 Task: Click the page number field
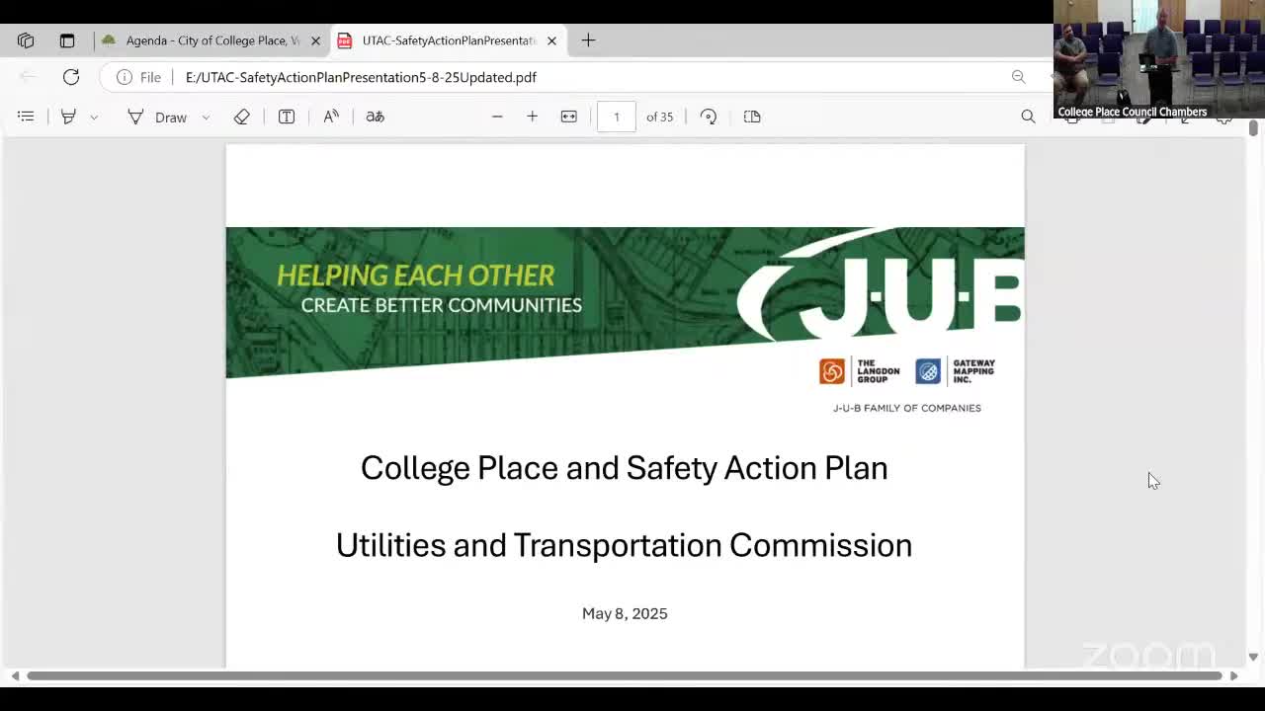[617, 117]
